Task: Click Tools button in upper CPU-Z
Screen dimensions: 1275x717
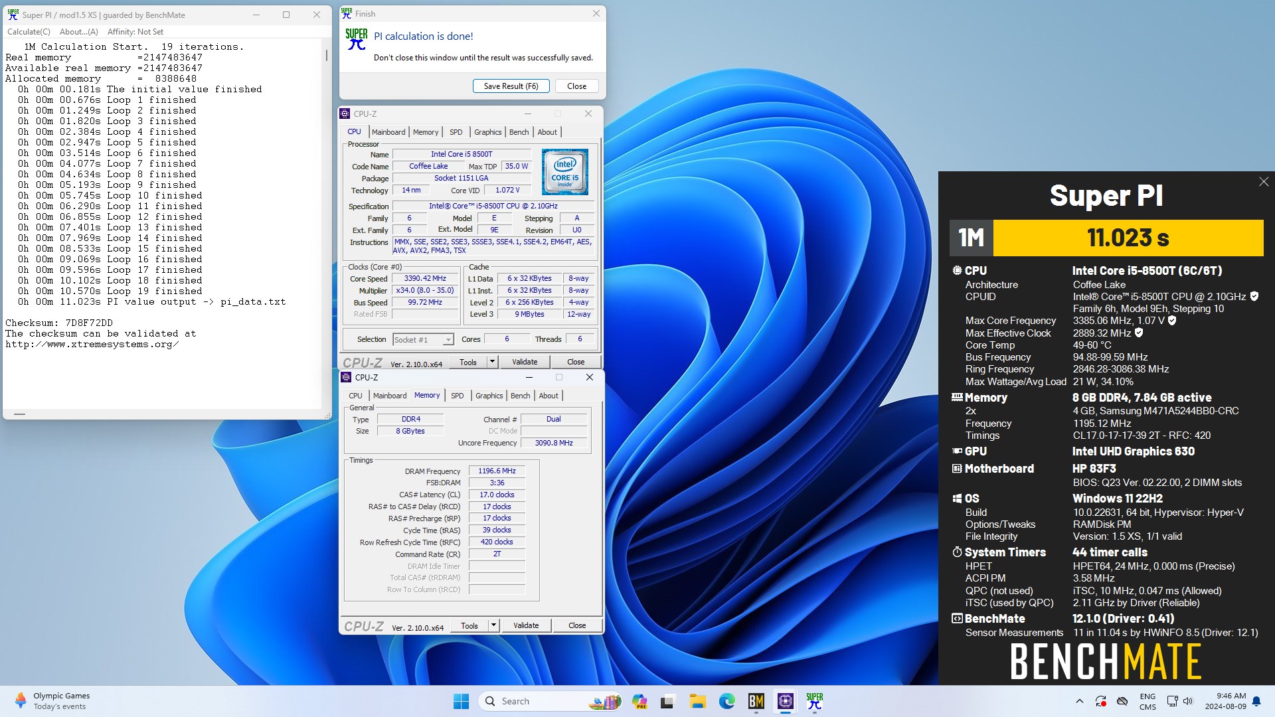Action: coord(468,362)
